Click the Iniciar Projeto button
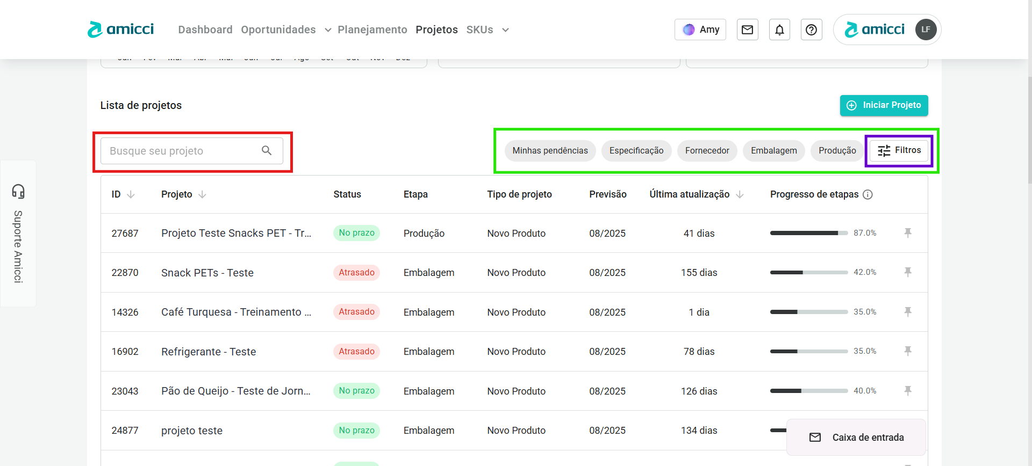The width and height of the screenshot is (1032, 466). pyautogui.click(x=884, y=105)
